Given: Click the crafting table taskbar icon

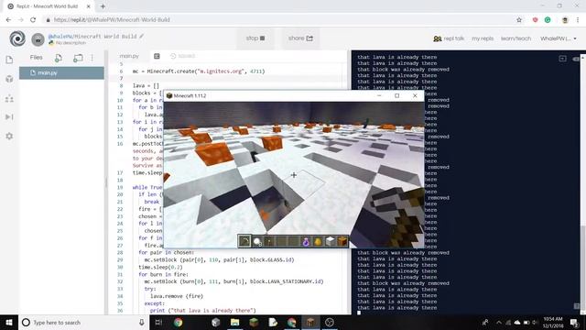Looking at the screenshot, I should pyautogui.click(x=310, y=323).
